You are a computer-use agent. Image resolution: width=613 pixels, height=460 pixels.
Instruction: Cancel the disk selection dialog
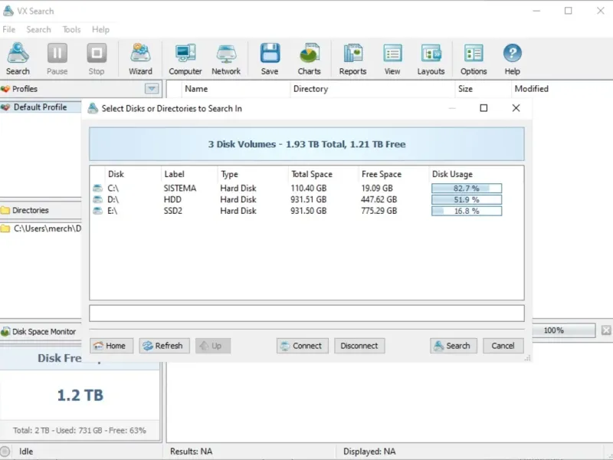(x=503, y=346)
